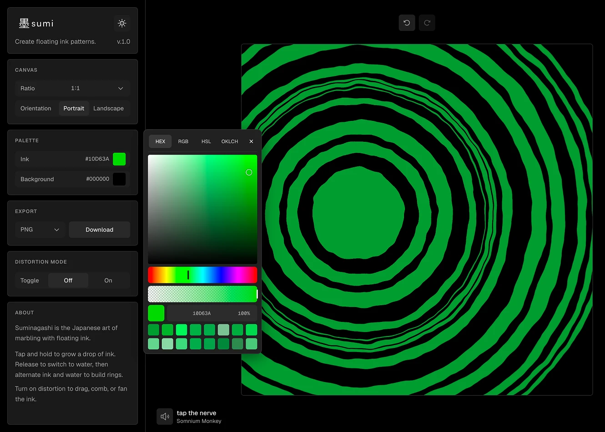The image size is (605, 432).
Task: Click the "Create floating ink patterns." tagline
Action: click(x=55, y=41)
